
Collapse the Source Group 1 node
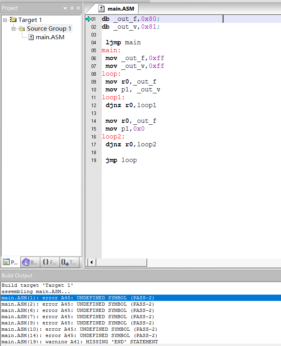[x=13, y=29]
